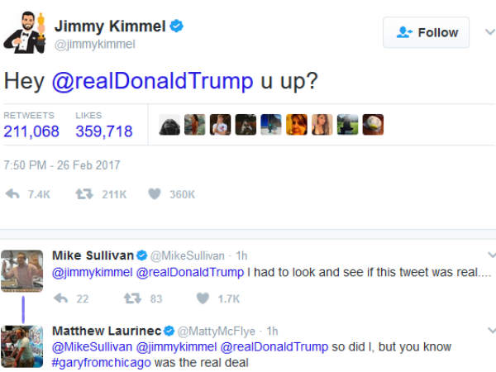
Task: Click Jimmy Kimmel's verified badge
Action: tap(176, 26)
